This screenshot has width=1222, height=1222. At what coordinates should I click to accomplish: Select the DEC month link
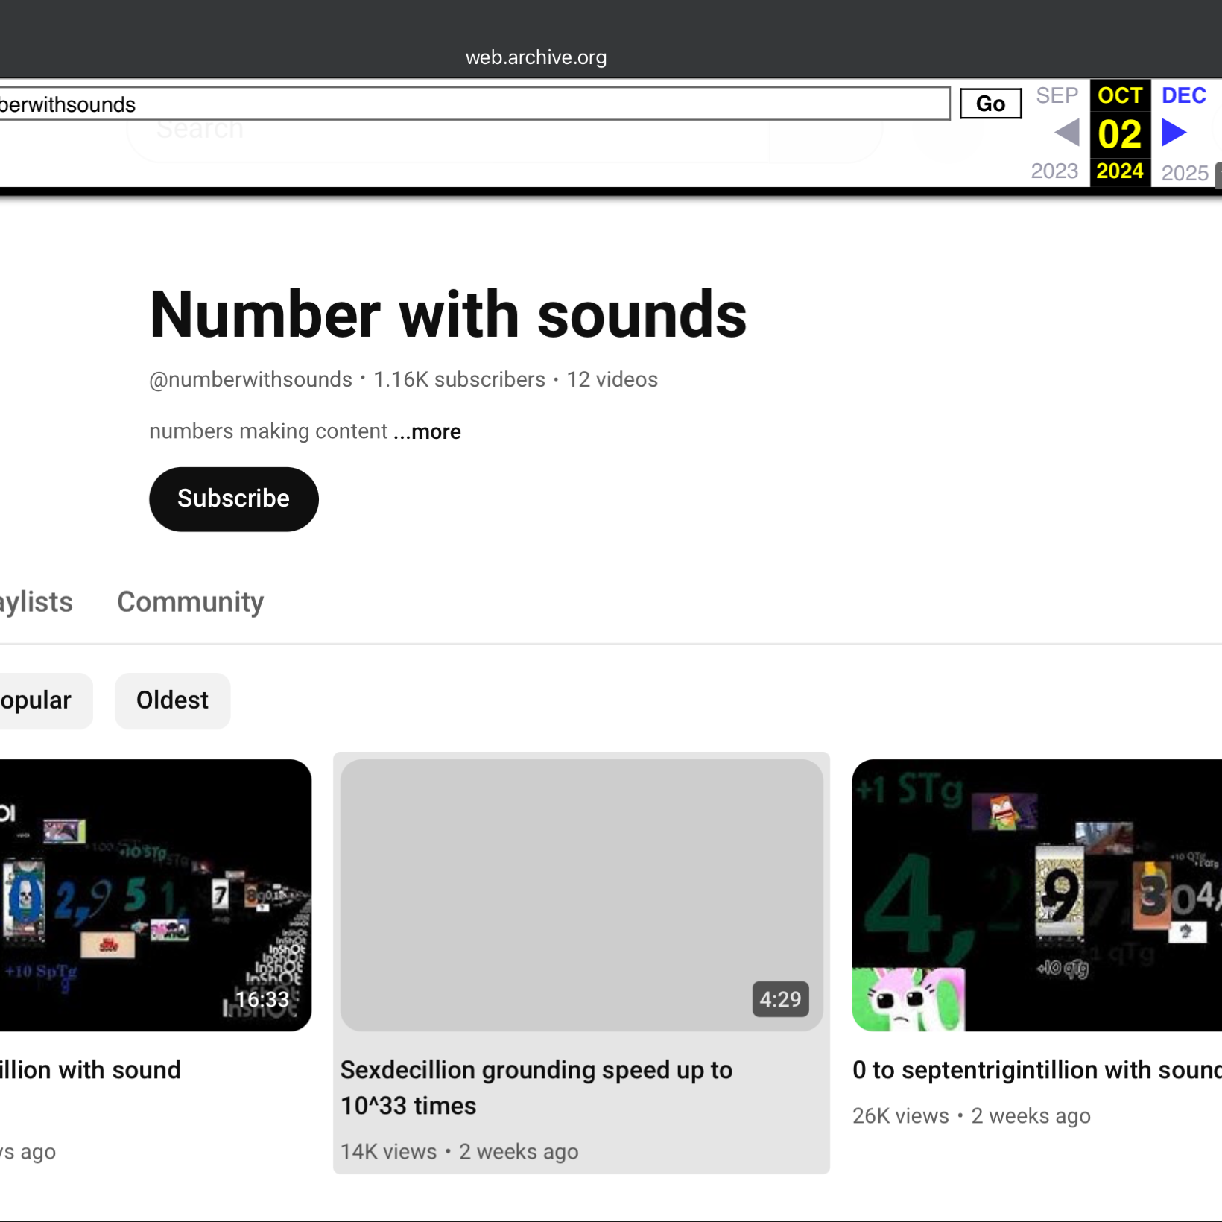click(1183, 95)
